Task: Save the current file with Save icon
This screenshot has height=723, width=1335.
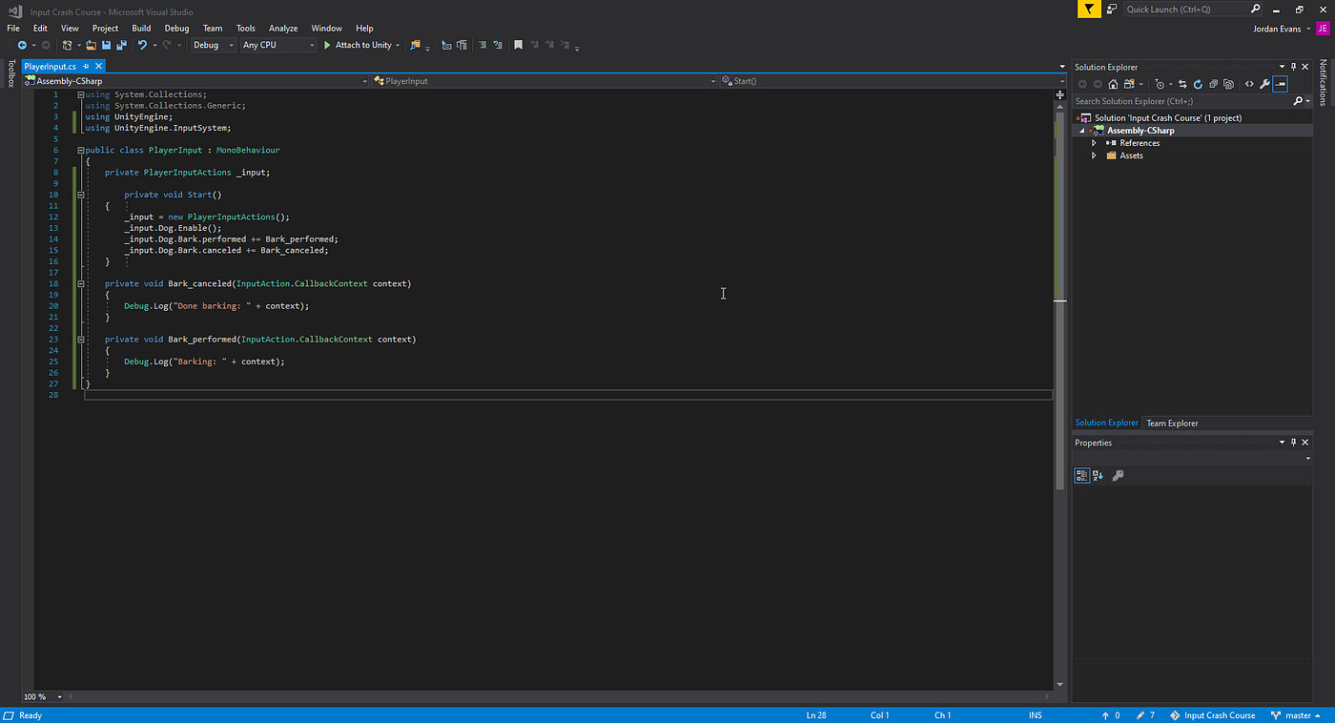Action: click(x=106, y=45)
